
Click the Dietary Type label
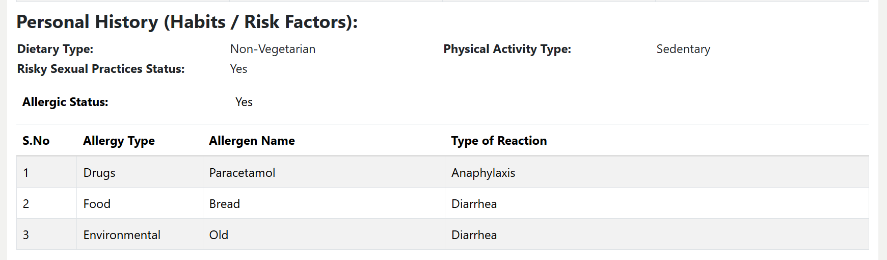[55, 49]
